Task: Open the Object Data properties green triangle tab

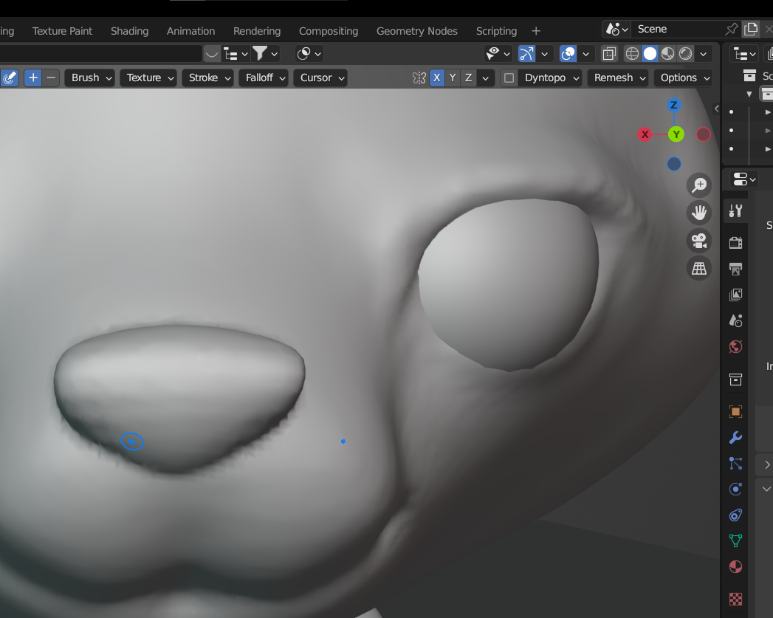Action: 735,540
